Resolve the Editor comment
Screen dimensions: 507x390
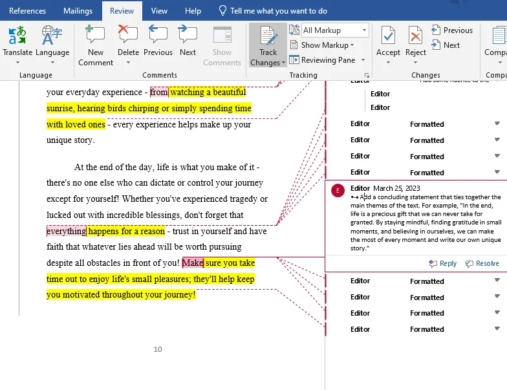coord(482,263)
